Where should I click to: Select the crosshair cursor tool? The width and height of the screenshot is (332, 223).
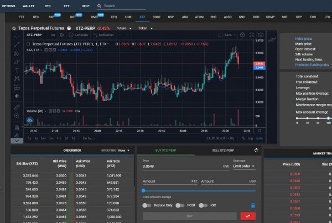click(17, 36)
